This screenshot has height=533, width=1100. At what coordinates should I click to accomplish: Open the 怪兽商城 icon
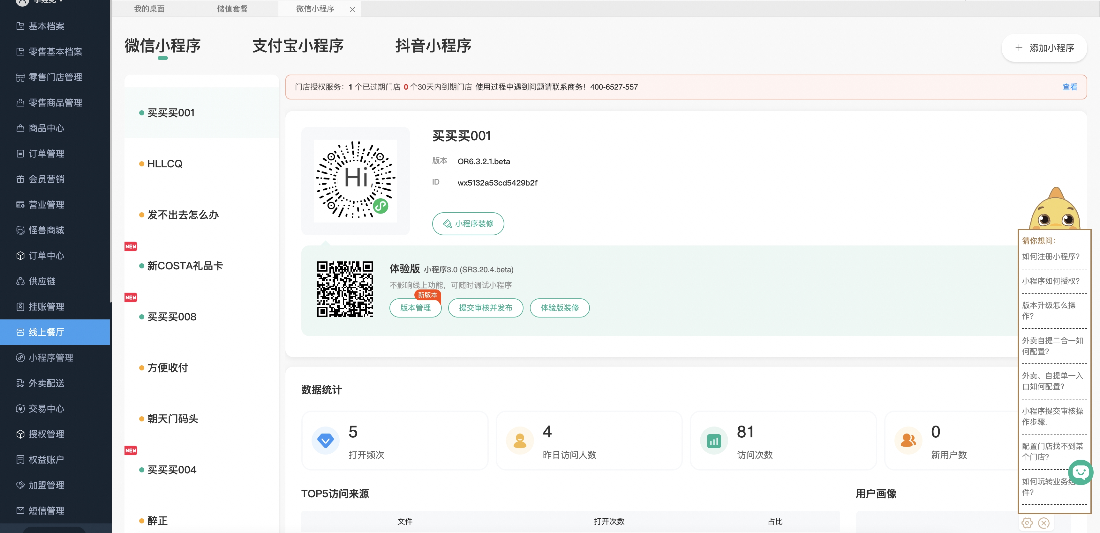(20, 230)
